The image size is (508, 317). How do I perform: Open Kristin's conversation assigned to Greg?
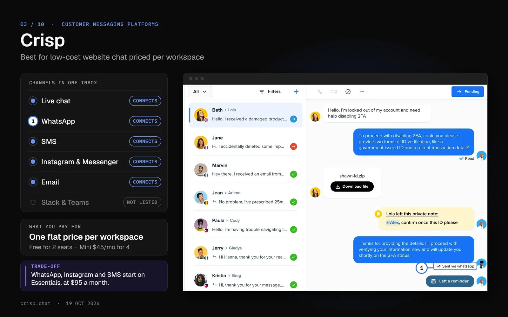246,280
